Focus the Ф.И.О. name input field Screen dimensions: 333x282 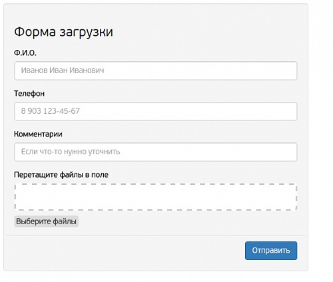pos(156,70)
